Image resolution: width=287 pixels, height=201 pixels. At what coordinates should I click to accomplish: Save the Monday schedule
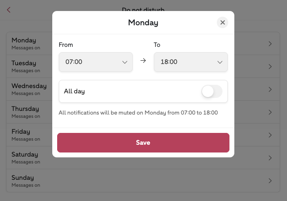pos(143,143)
